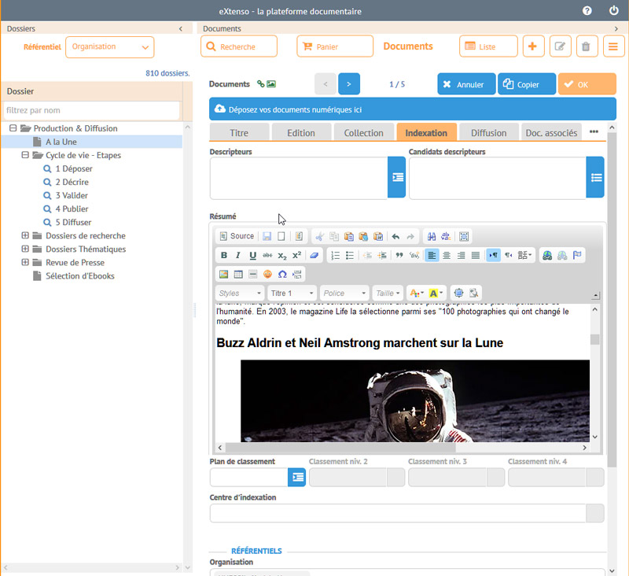629x576 pixels.
Task: Insert a horizontal line
Action: pyautogui.click(x=252, y=274)
